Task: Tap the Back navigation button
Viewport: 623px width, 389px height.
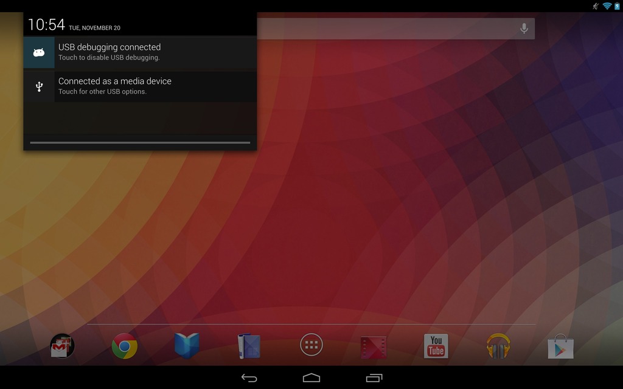Action: [249, 378]
